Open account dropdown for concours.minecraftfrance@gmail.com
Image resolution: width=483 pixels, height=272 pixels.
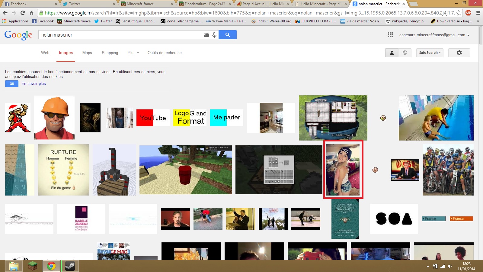(x=434, y=35)
